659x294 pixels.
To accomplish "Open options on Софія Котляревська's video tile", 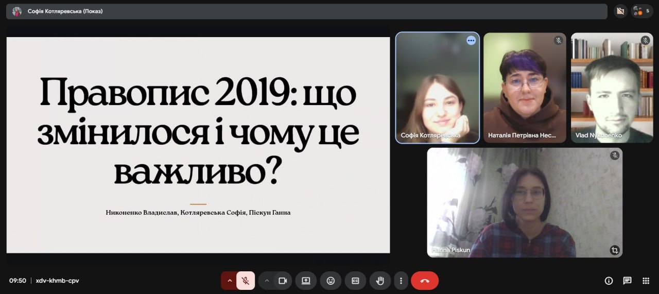I will (x=471, y=41).
